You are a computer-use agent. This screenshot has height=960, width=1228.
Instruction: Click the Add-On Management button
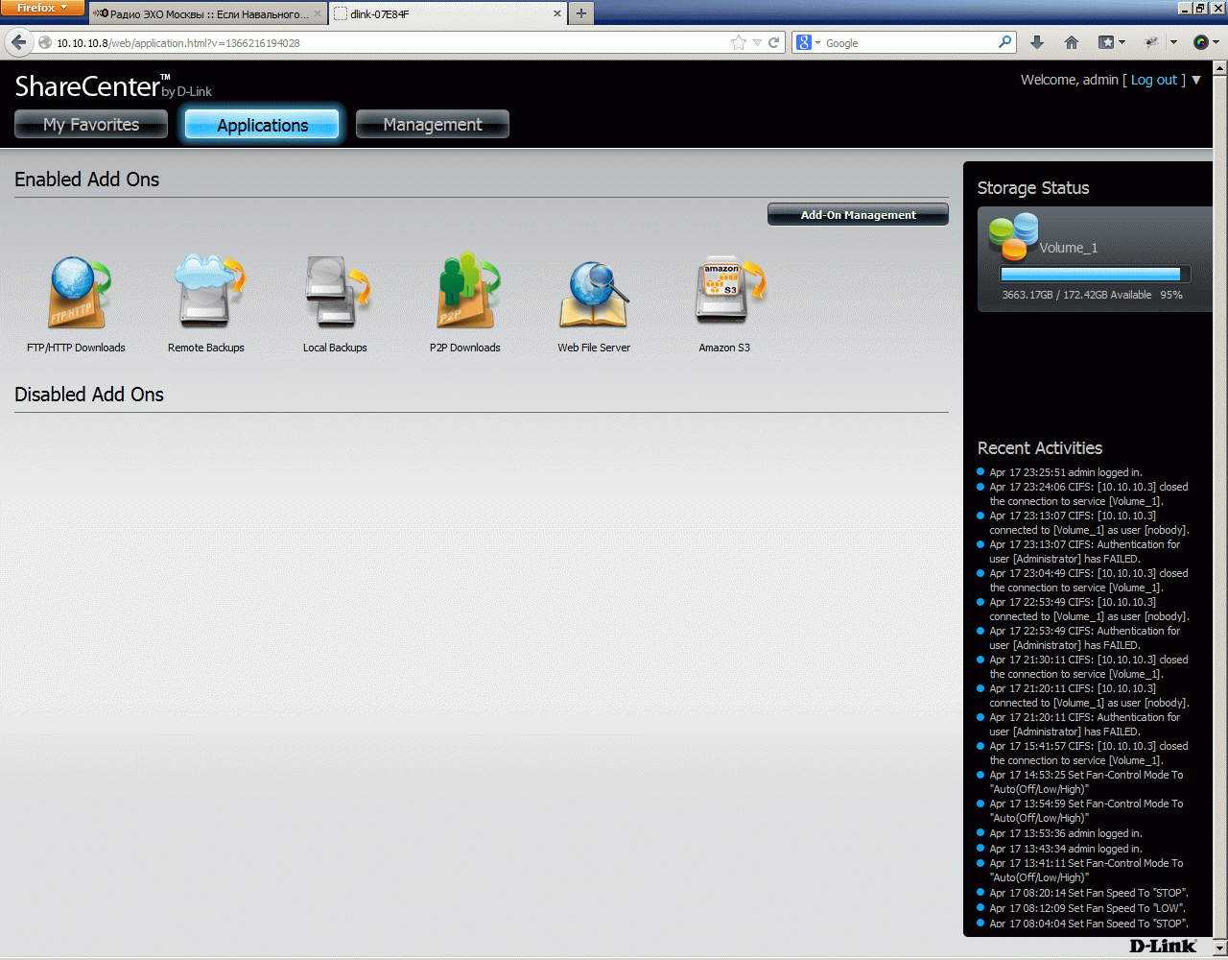tap(858, 215)
